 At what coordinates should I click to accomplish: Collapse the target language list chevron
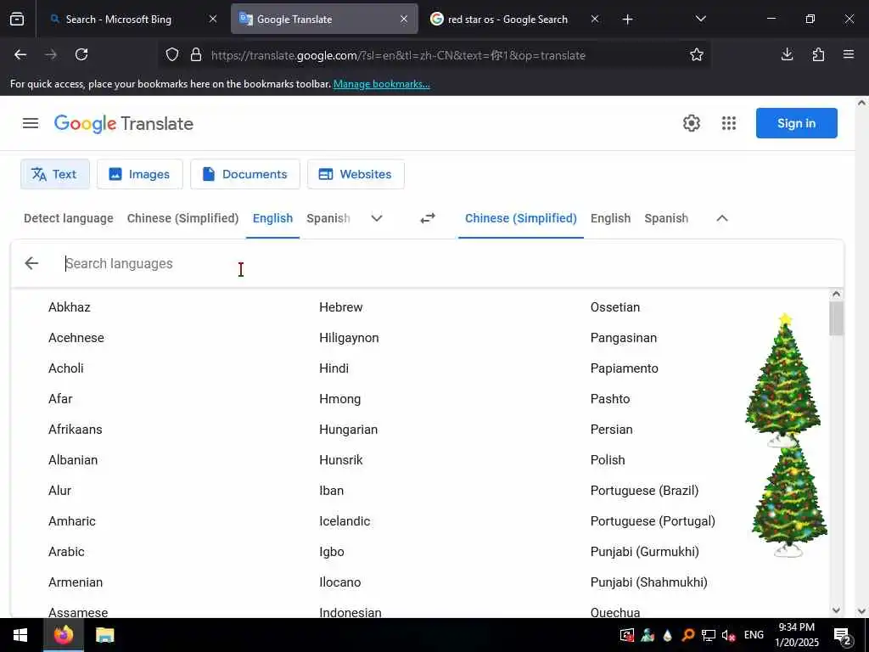tap(721, 218)
